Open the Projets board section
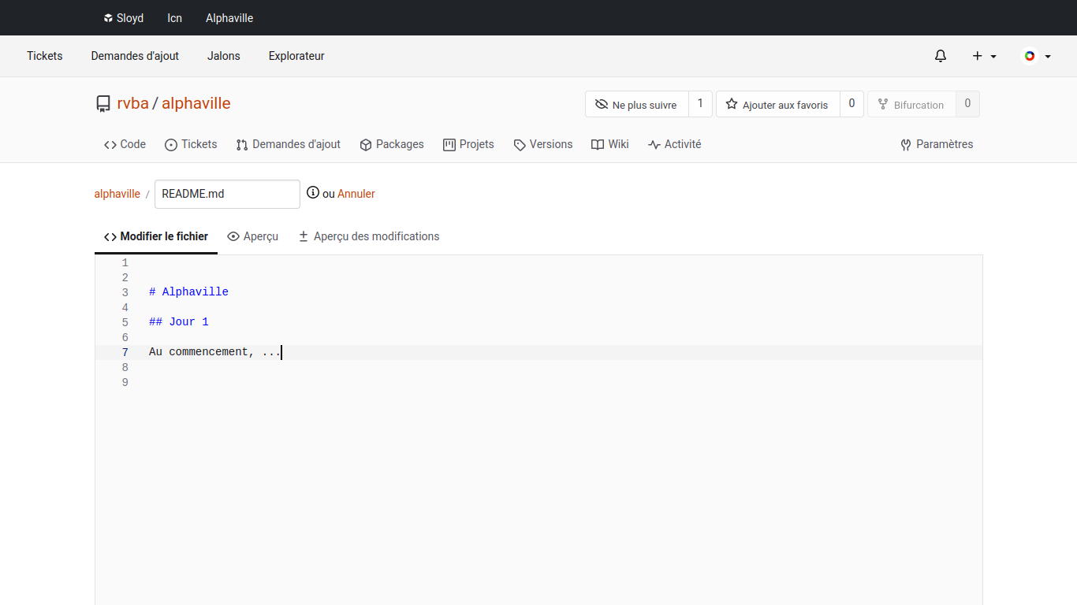 pos(468,144)
